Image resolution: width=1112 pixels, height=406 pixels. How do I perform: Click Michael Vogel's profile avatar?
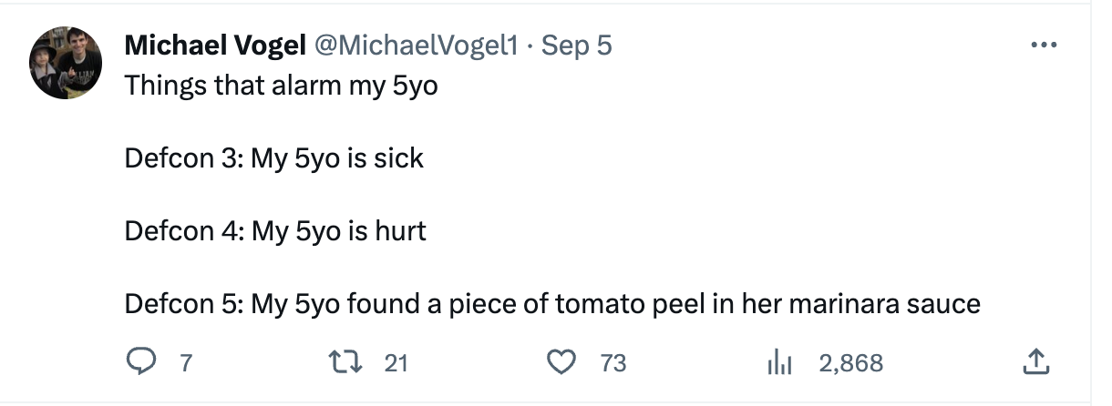point(66,62)
